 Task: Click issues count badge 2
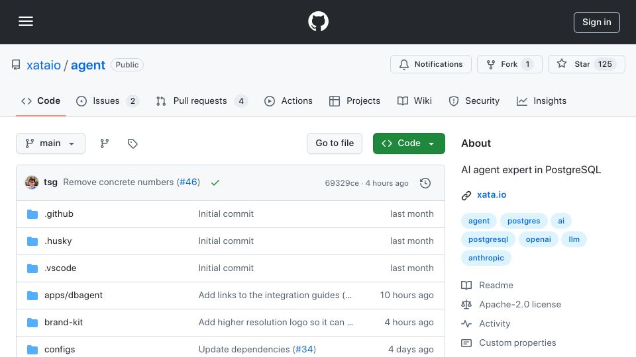click(x=132, y=101)
